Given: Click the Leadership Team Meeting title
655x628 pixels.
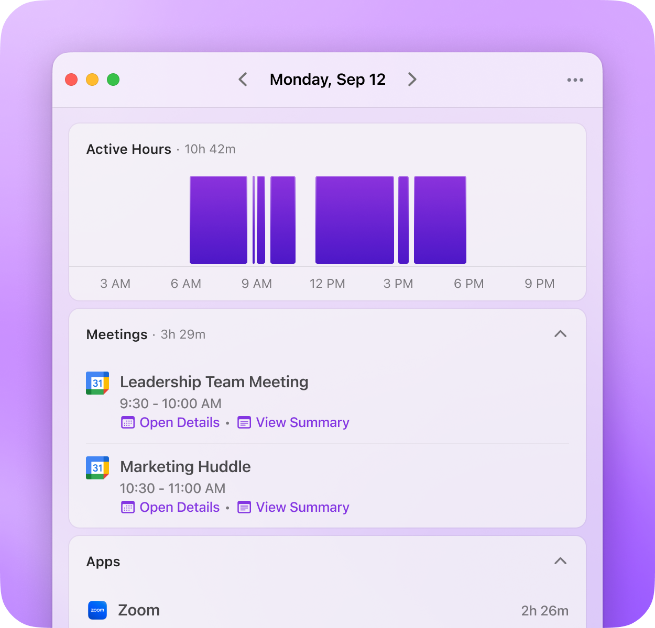Looking at the screenshot, I should (x=214, y=382).
